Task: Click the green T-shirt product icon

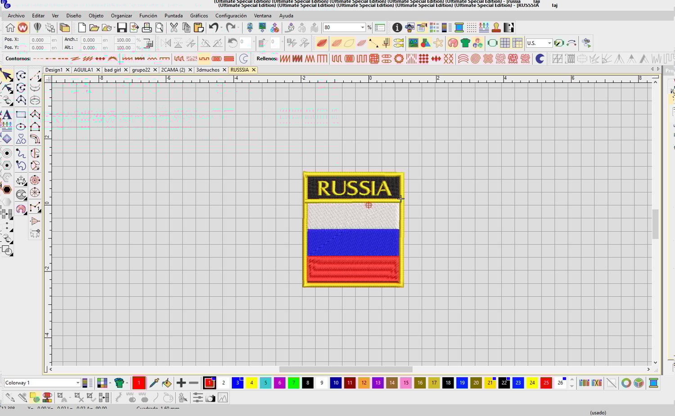Action: (x=465, y=43)
